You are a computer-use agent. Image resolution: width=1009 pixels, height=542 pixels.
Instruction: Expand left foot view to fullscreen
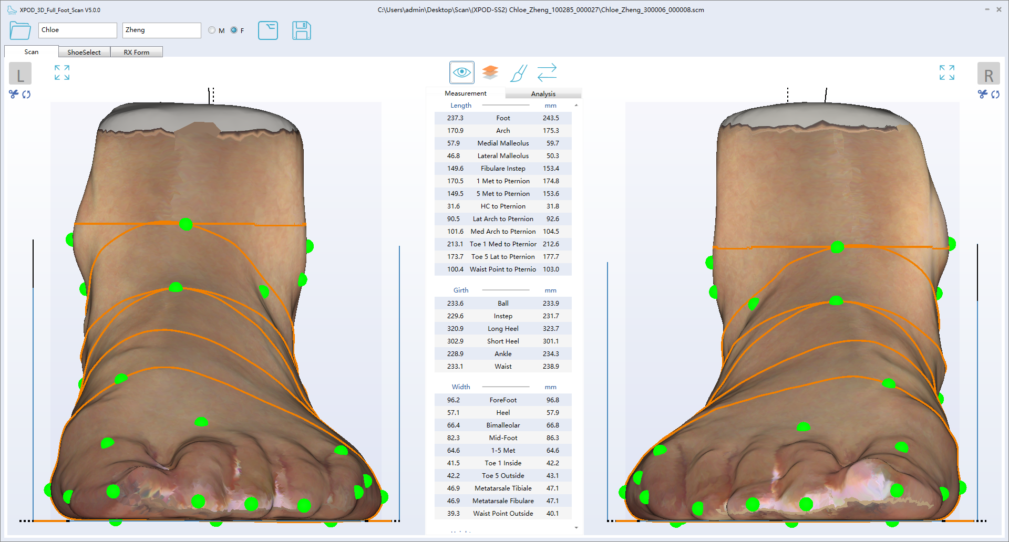coord(61,72)
